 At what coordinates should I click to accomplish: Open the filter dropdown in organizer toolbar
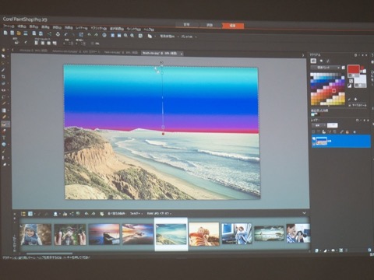[x=136, y=214]
